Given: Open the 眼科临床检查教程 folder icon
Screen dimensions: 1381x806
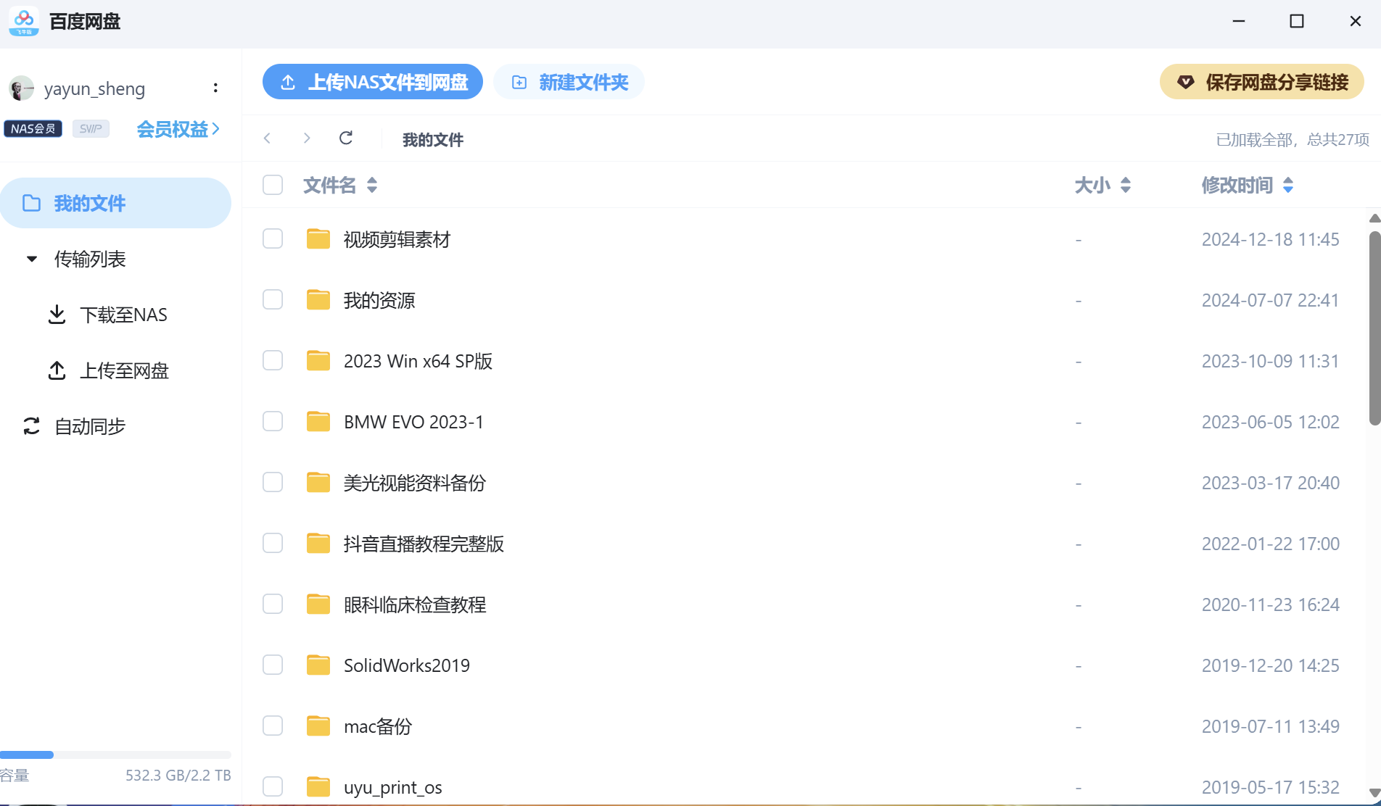Looking at the screenshot, I should (x=318, y=604).
